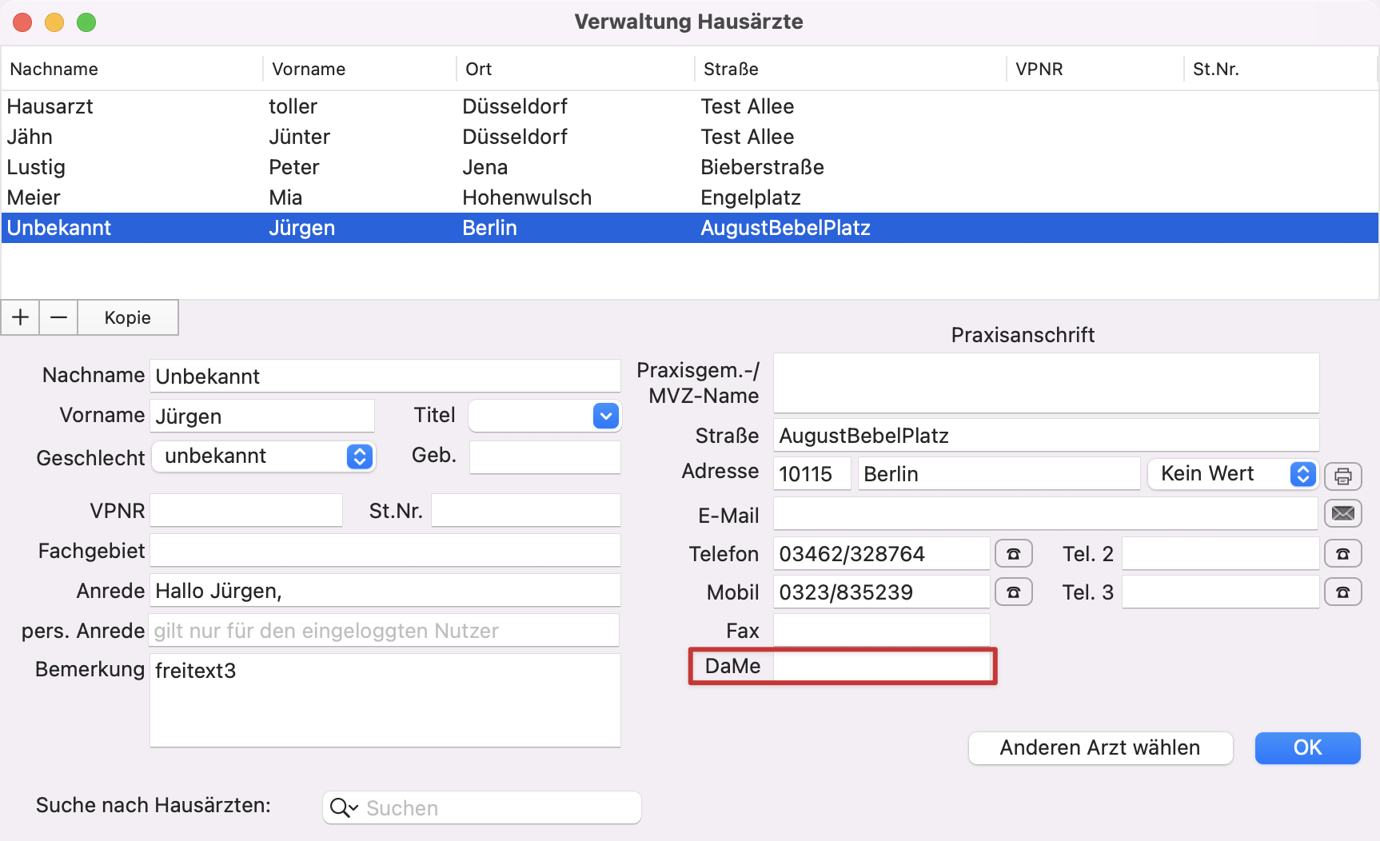Open the Titel dropdown
Screen dimensions: 1380x841
point(606,416)
